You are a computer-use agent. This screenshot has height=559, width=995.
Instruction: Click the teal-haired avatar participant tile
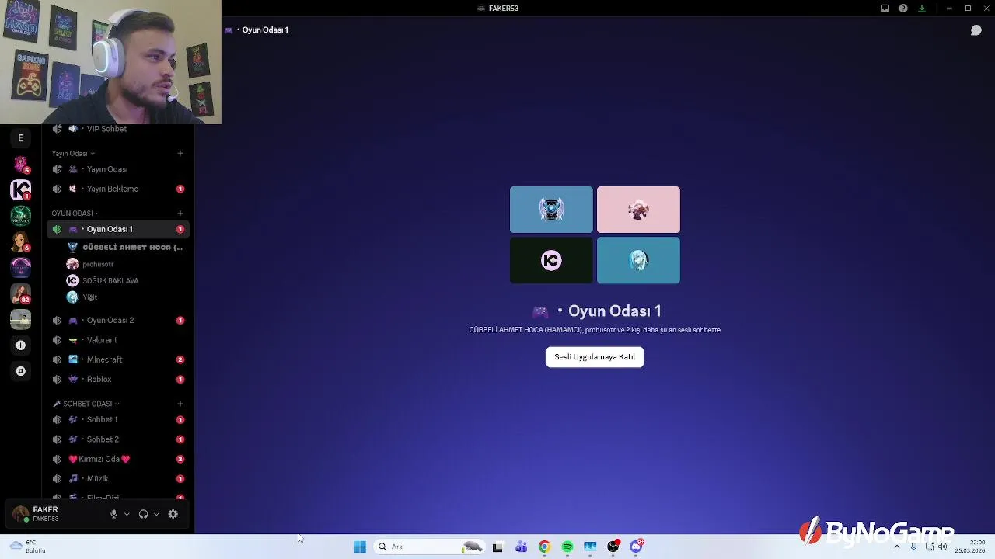pyautogui.click(x=638, y=260)
